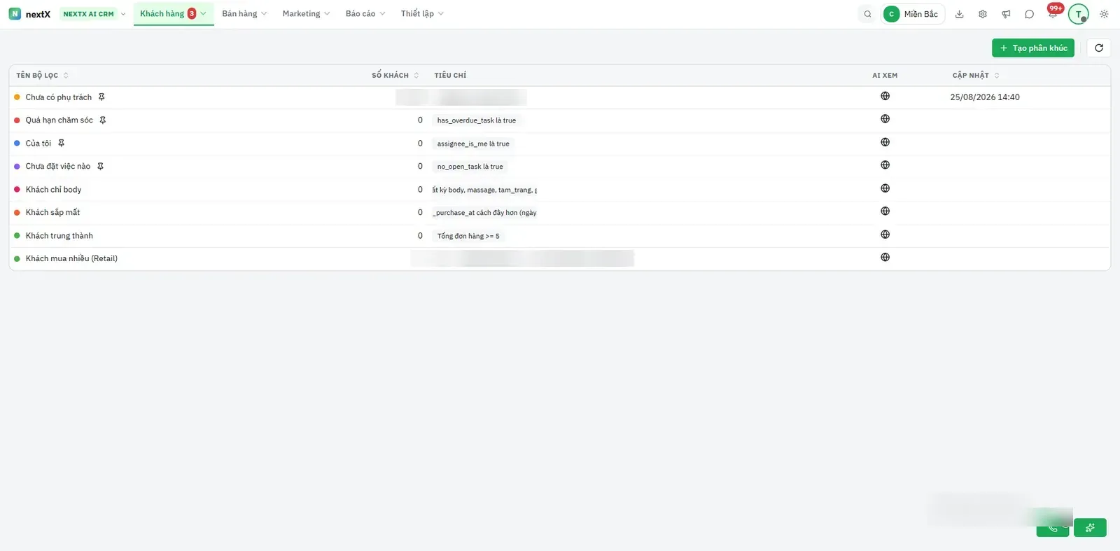Open the search magnifier in top bar
Viewport: 1120px width, 551px height.
[x=867, y=14]
